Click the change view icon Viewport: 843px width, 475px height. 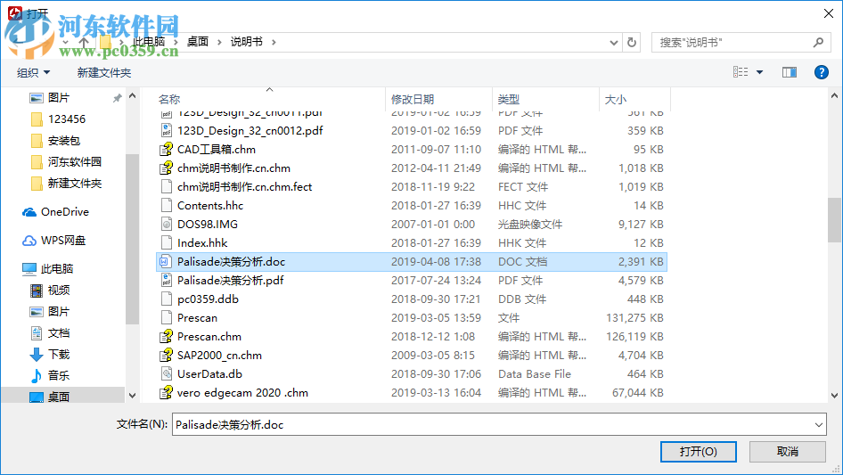pos(741,72)
